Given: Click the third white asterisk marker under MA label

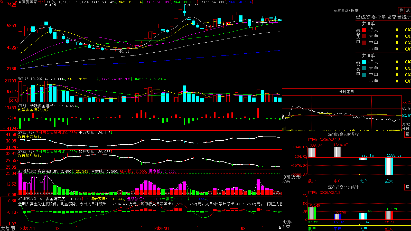Looking at the screenshot, I should tap(55, 5).
